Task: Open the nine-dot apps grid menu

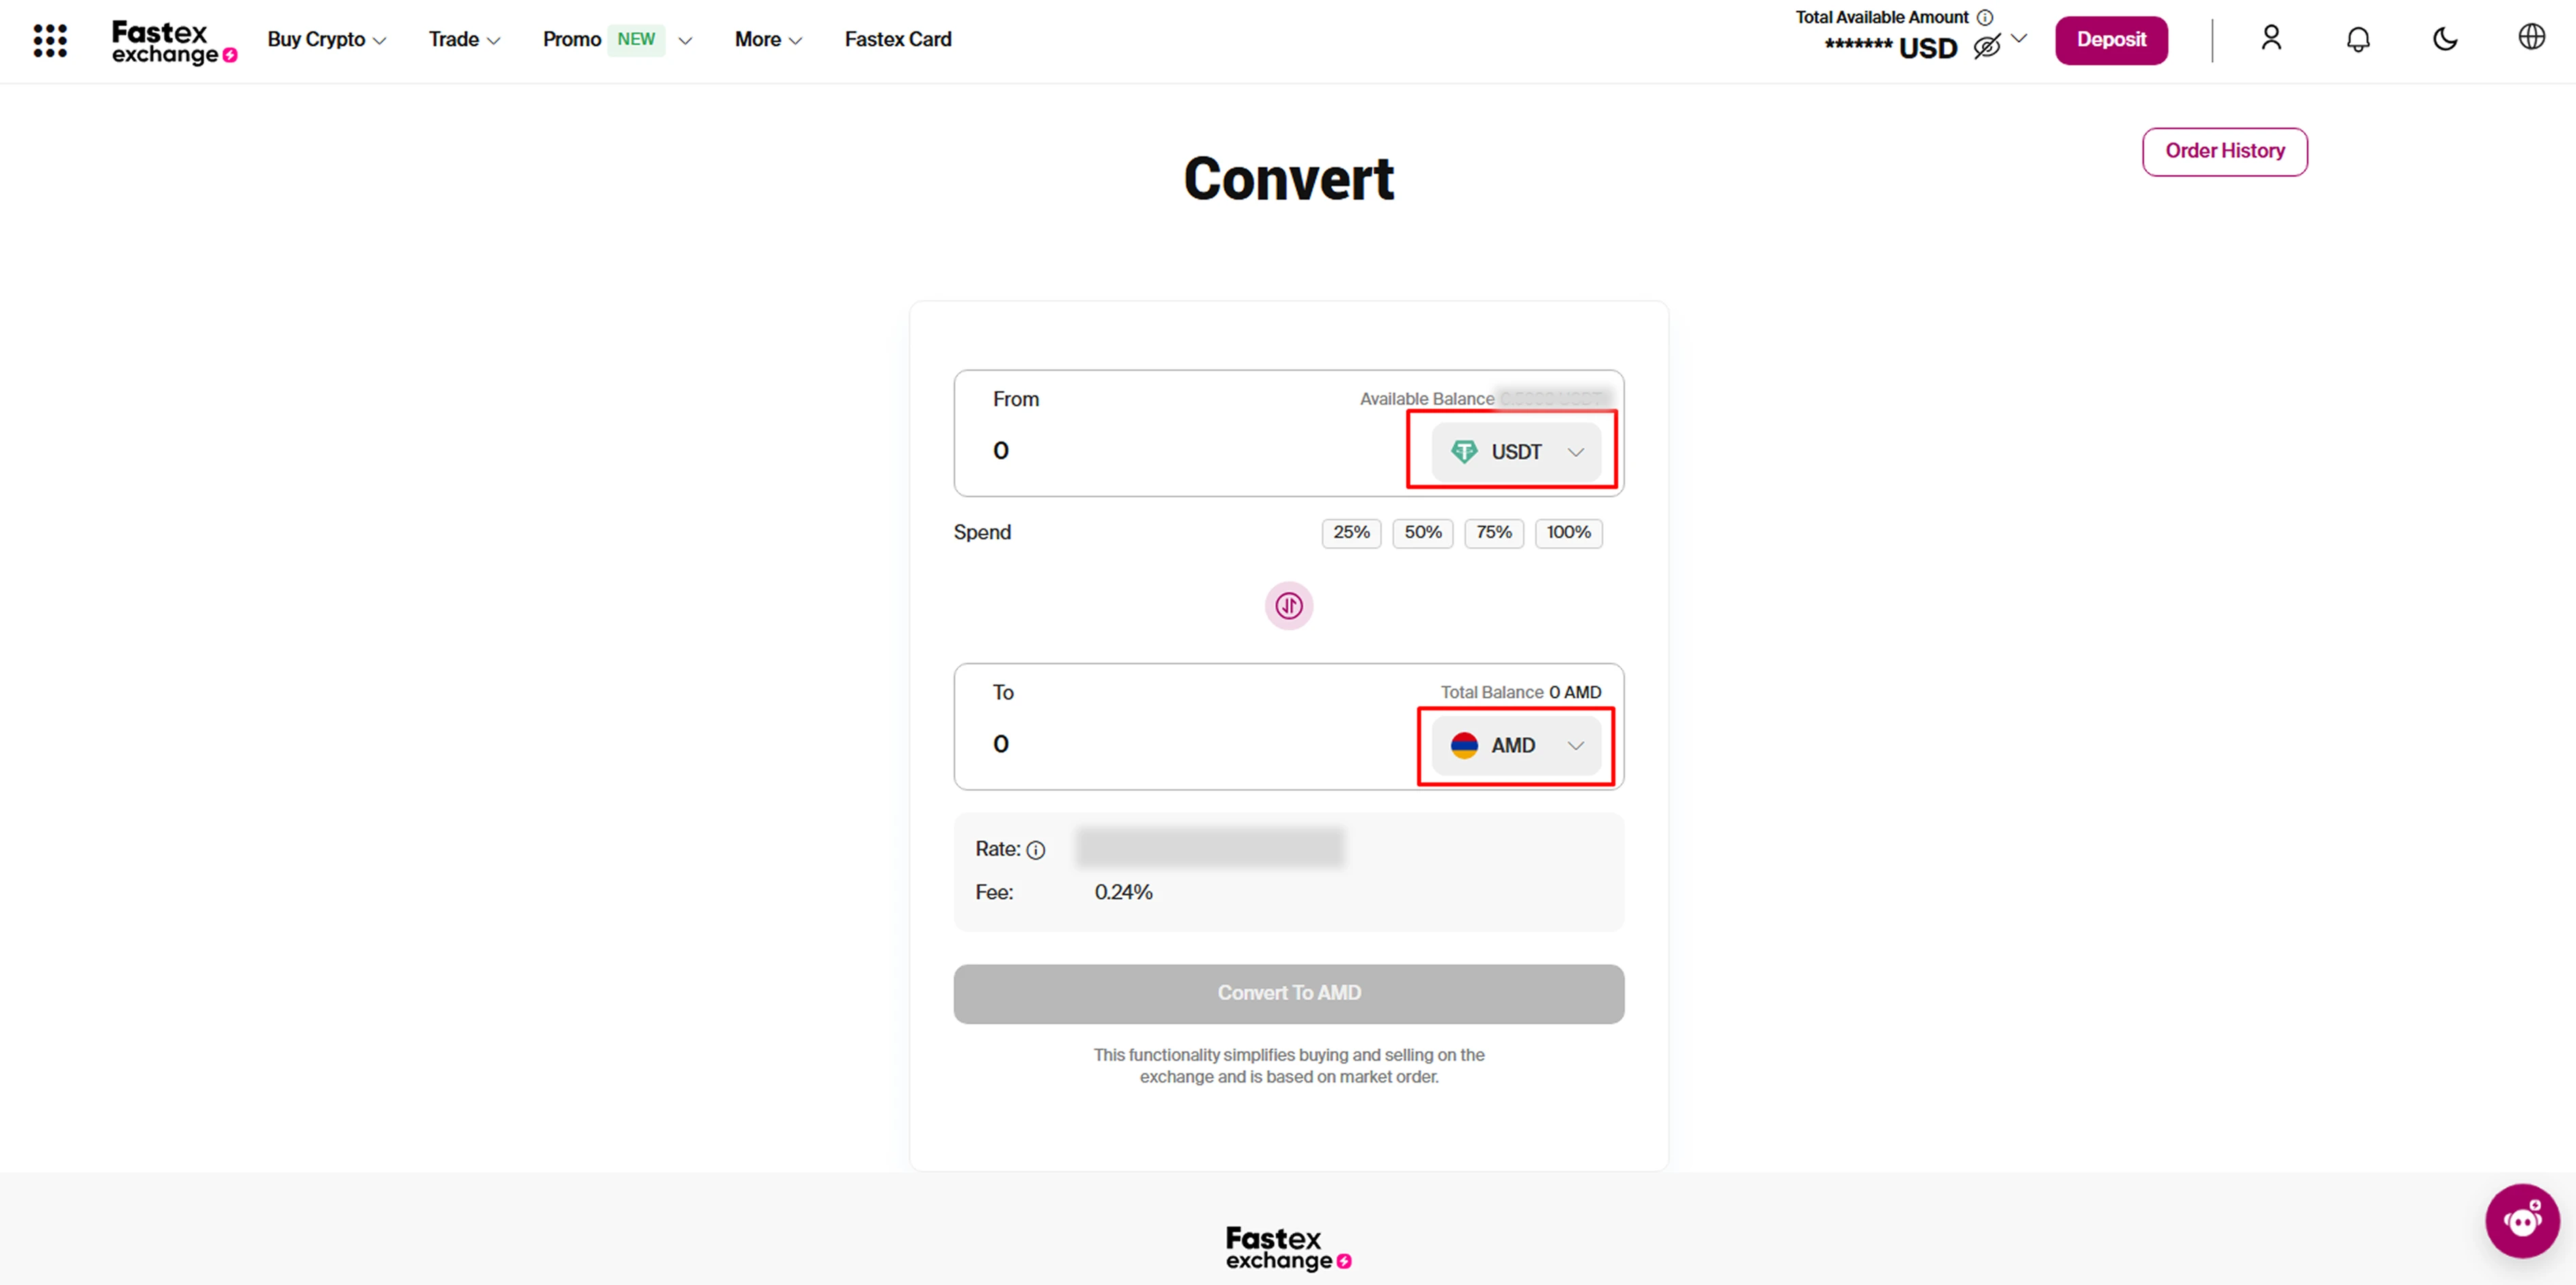Action: (50, 40)
